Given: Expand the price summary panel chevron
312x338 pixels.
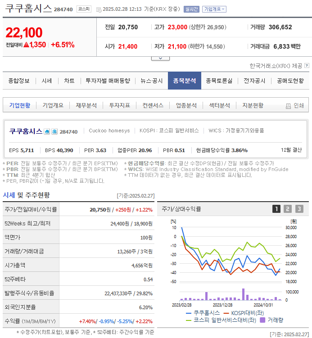Looking at the screenshot, I should pyautogui.click(x=160, y=59).
